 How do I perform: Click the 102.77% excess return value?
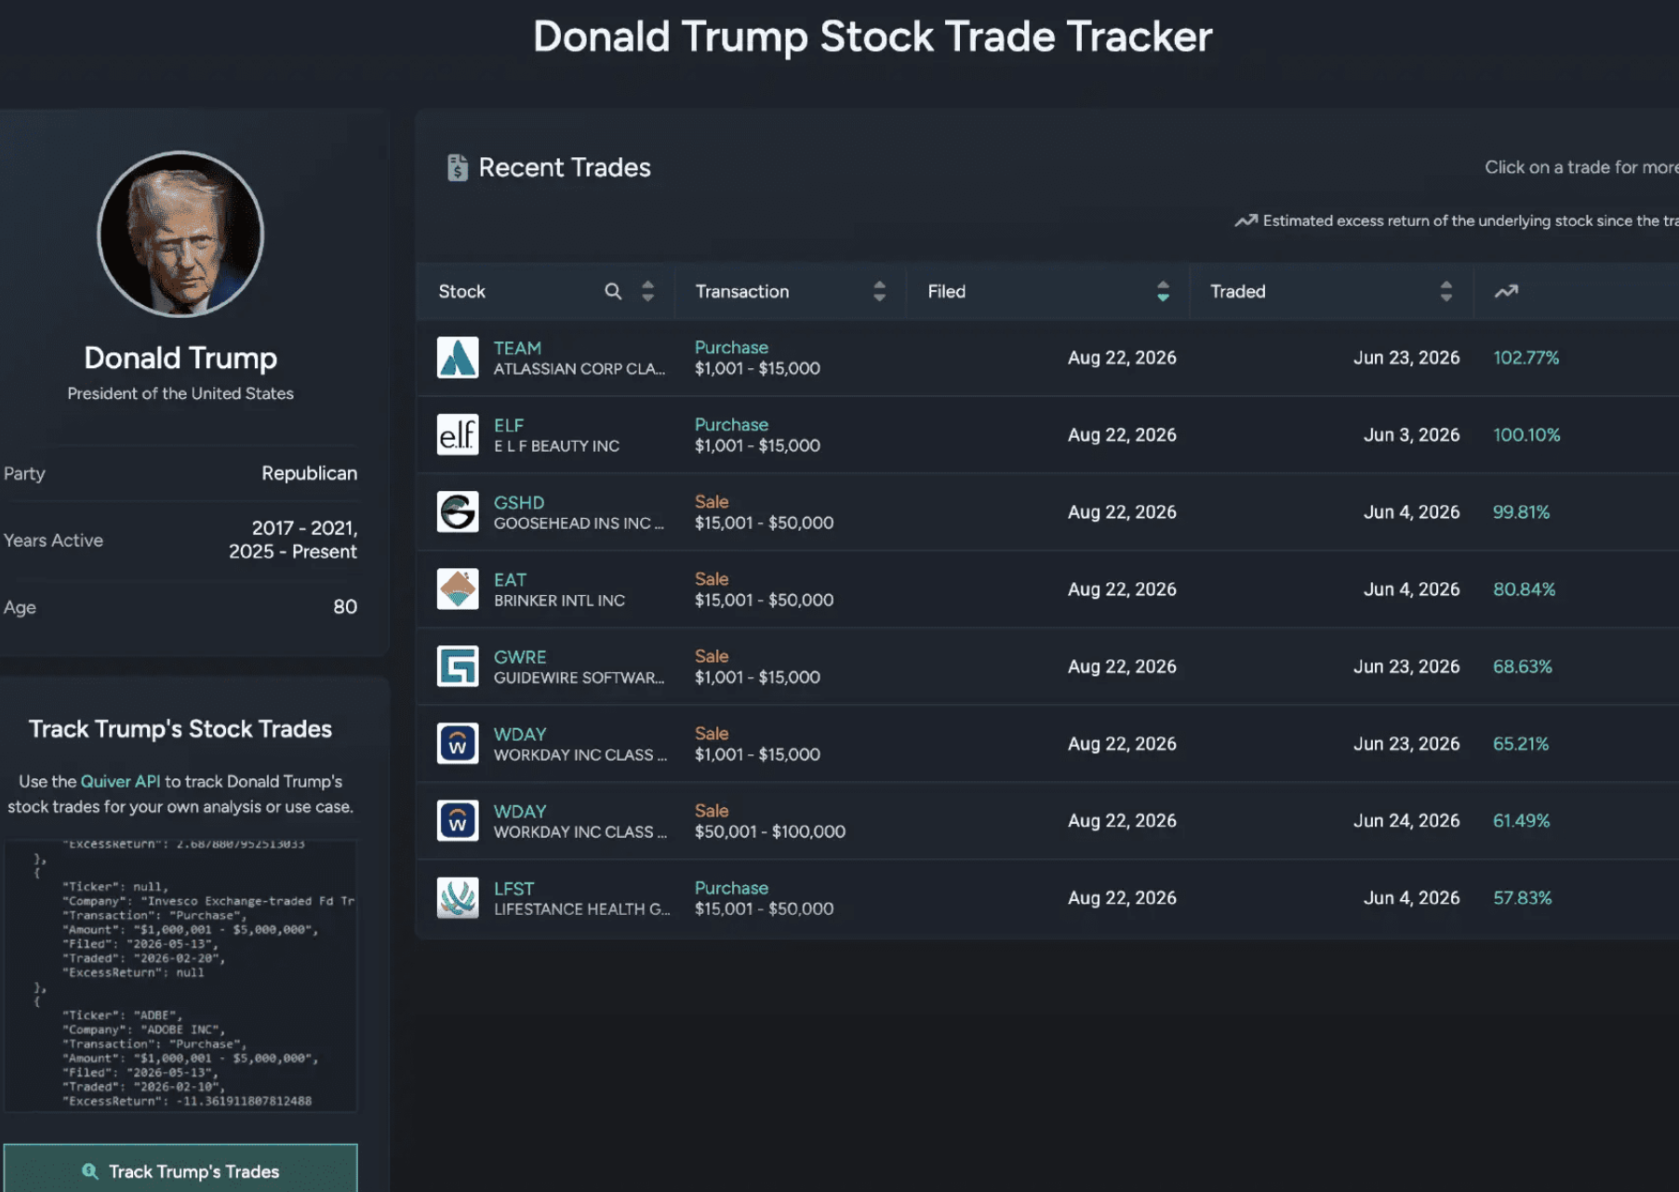point(1526,358)
